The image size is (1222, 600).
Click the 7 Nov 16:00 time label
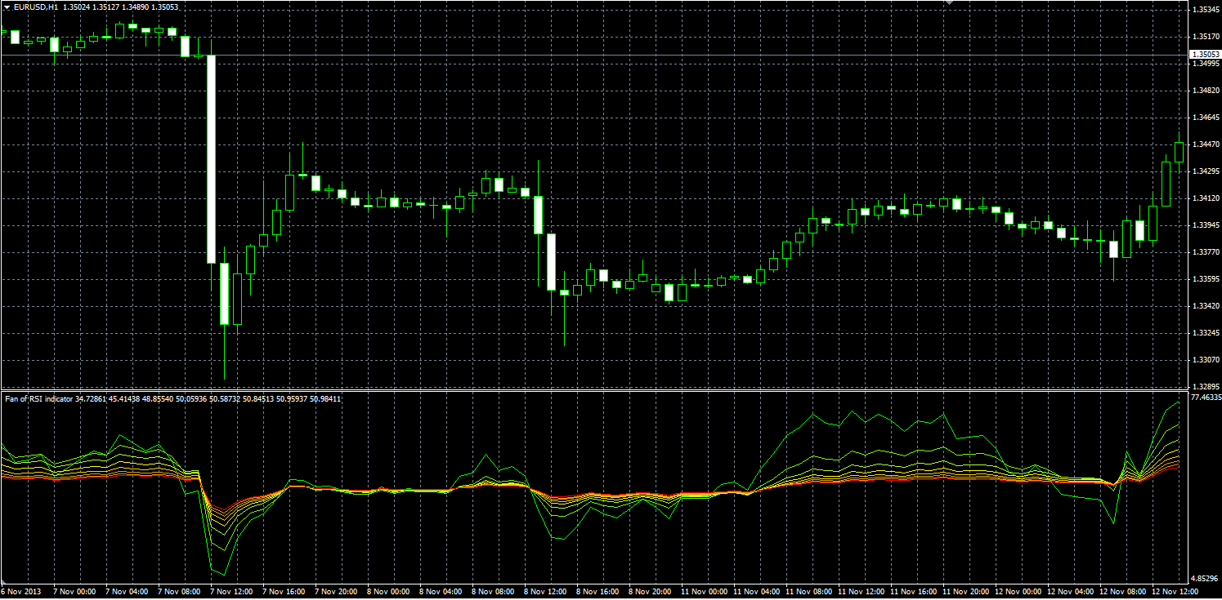[285, 592]
